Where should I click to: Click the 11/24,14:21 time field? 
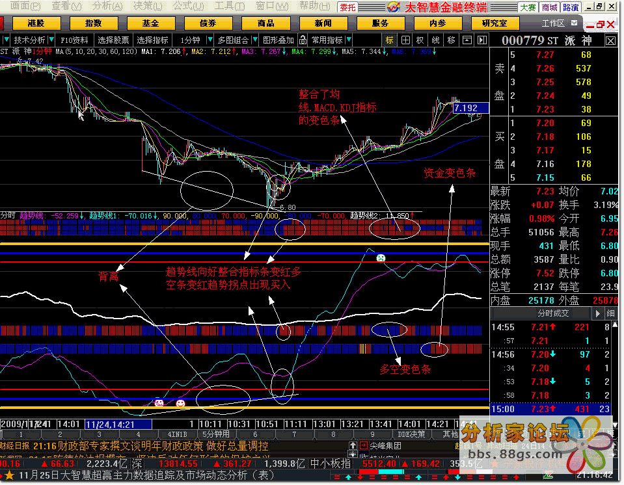(x=118, y=425)
